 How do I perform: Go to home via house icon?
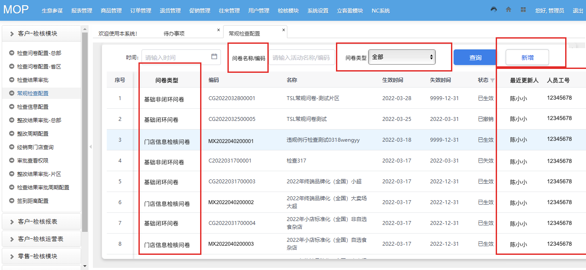pyautogui.click(x=508, y=10)
